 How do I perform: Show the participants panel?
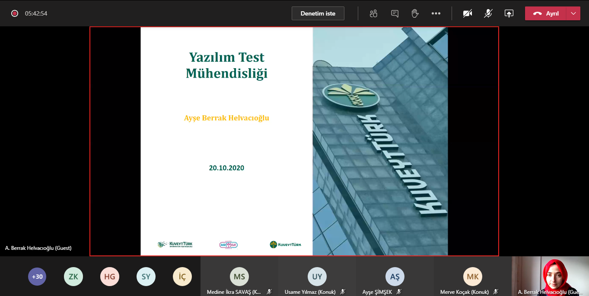pyautogui.click(x=374, y=13)
